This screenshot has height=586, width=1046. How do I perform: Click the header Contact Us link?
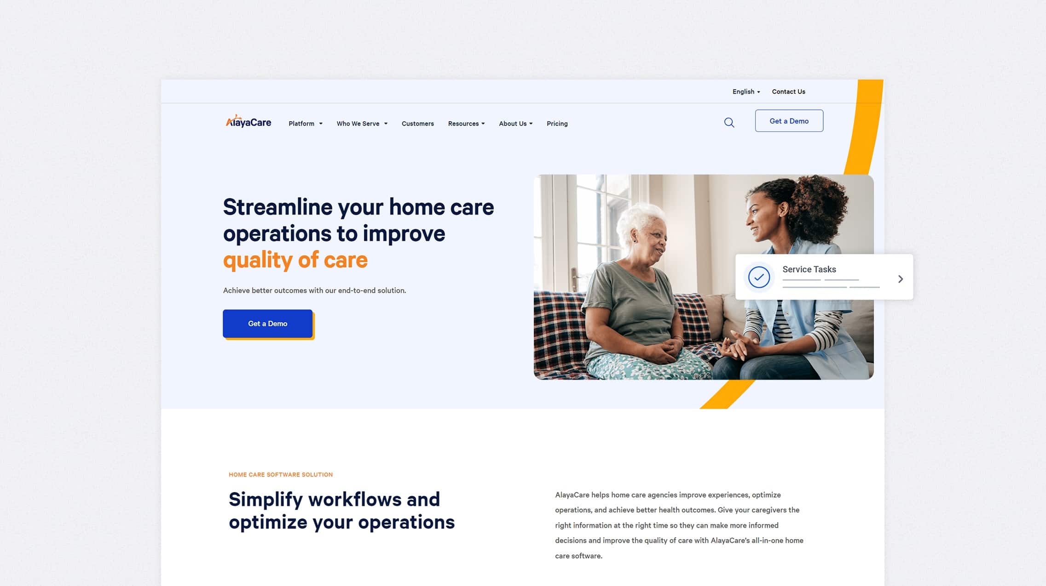pos(788,91)
